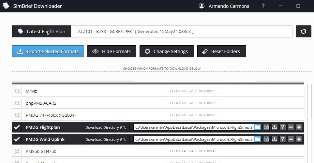314x163 pixels.
Task: Select the Milviz format name
Action: 31,91
